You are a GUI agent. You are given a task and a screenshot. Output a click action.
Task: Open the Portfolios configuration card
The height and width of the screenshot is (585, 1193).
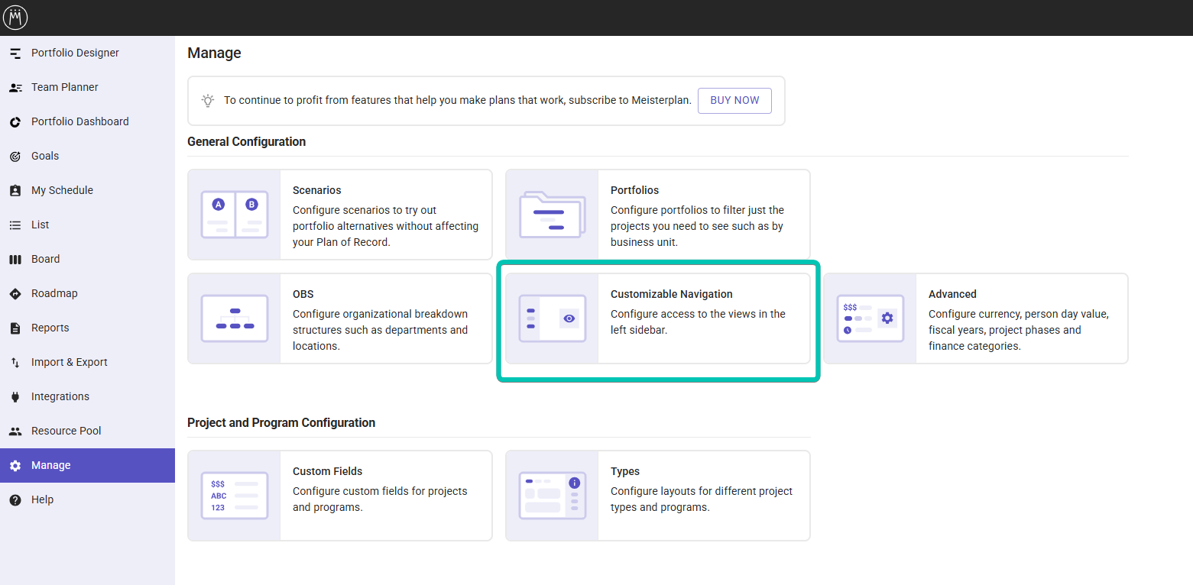click(x=657, y=215)
